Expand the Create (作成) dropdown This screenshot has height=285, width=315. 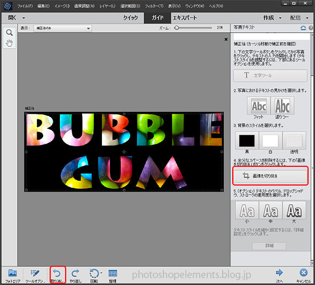coord(280,18)
